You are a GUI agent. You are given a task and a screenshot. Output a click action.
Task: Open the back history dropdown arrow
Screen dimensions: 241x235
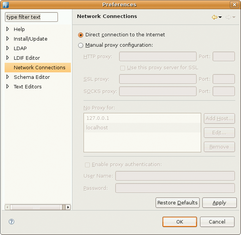point(220,17)
